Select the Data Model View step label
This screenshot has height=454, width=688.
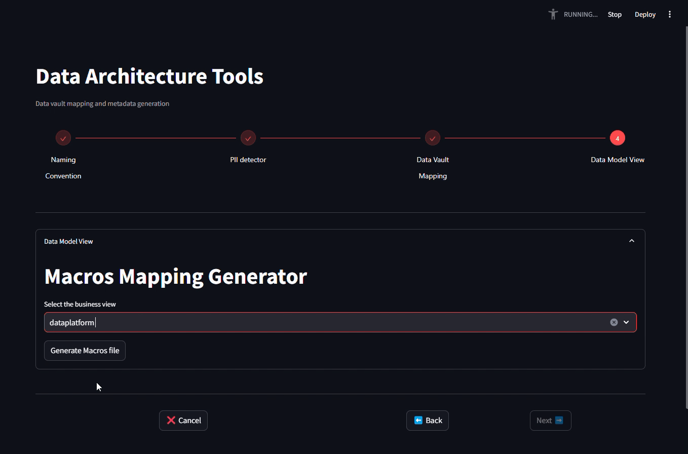618,159
